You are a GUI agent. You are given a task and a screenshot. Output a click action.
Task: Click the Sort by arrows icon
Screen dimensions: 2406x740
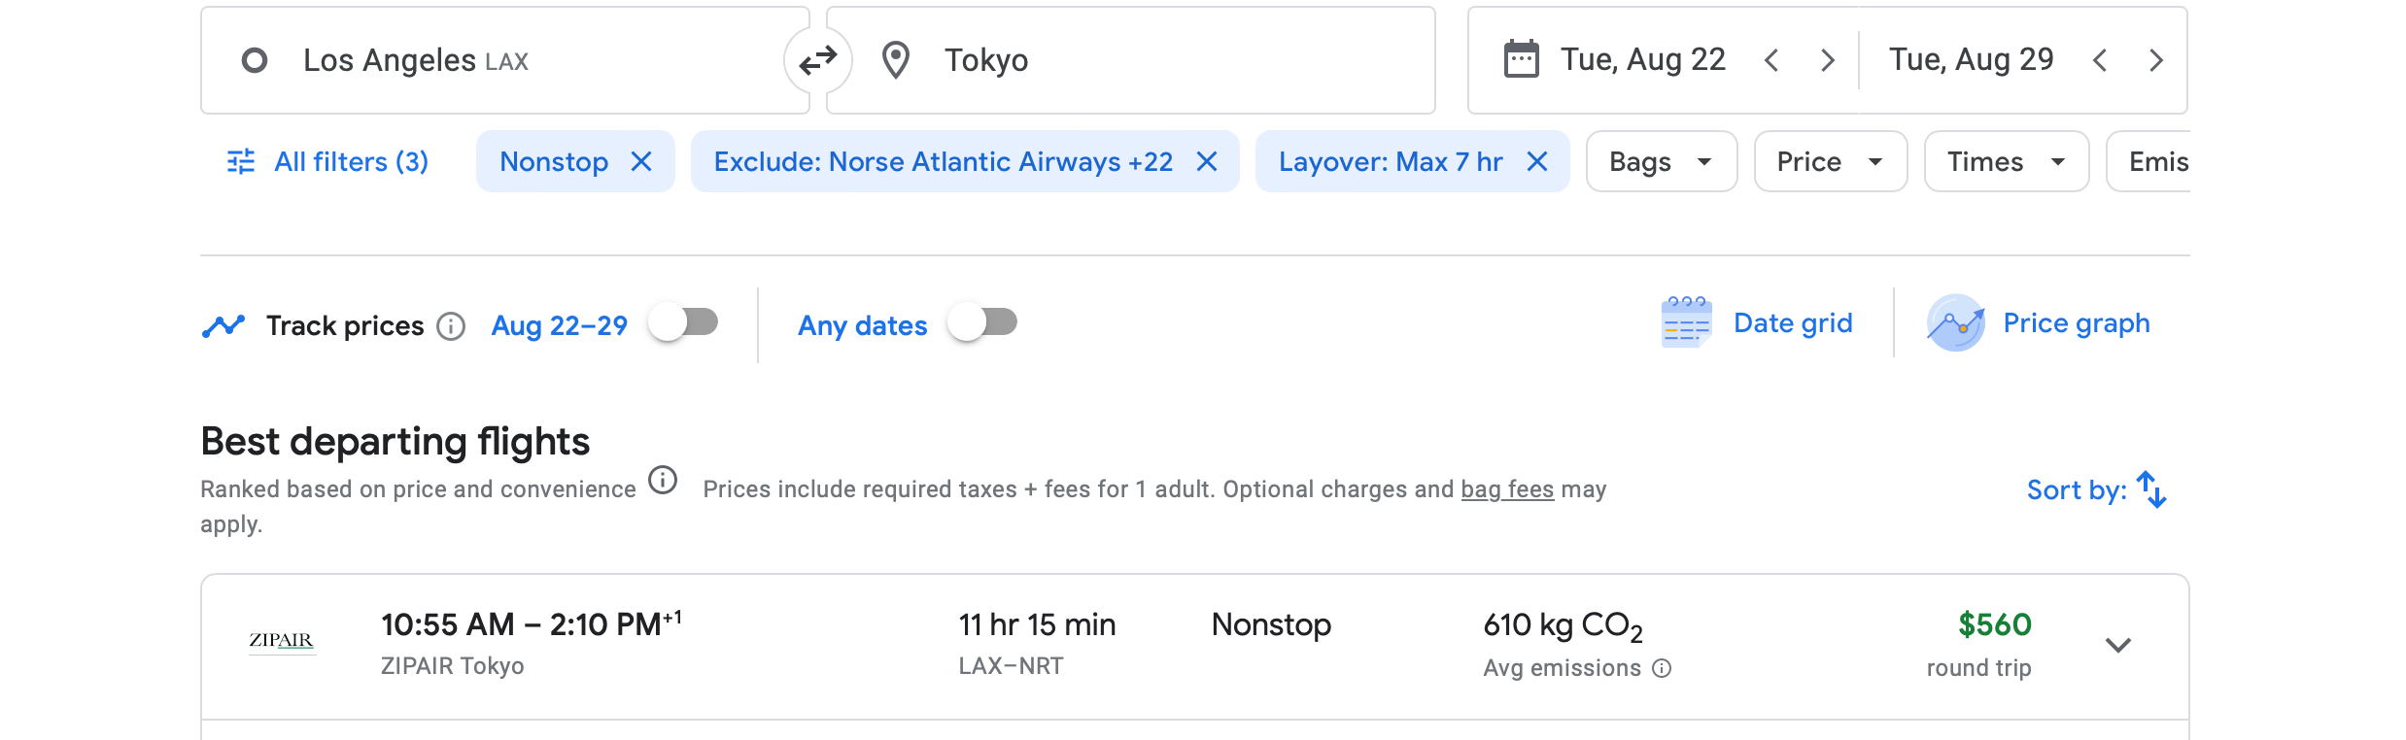tap(2152, 489)
